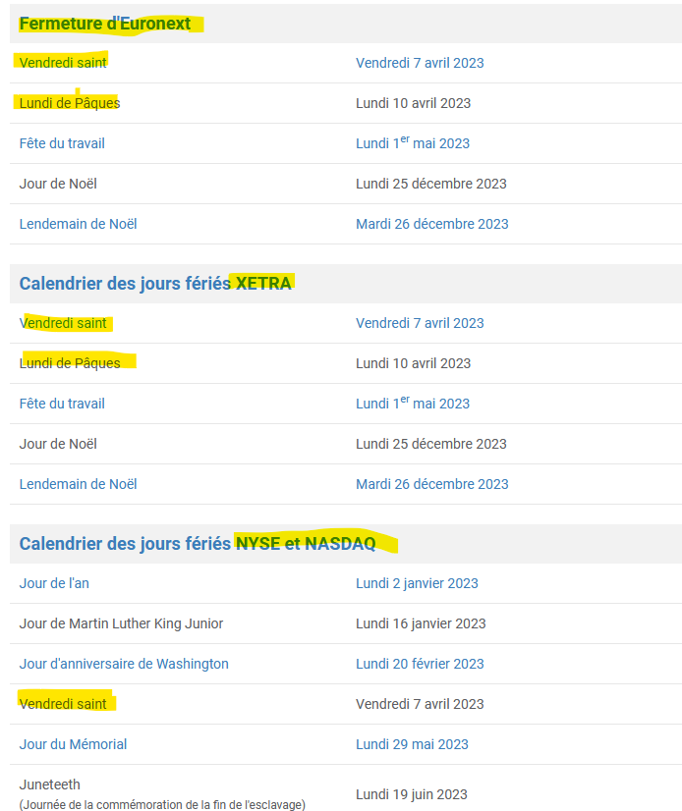The width and height of the screenshot is (682, 811).
Task: Click the 'NYSE et NASDAQ' calendar heading
Action: pyautogui.click(x=198, y=544)
